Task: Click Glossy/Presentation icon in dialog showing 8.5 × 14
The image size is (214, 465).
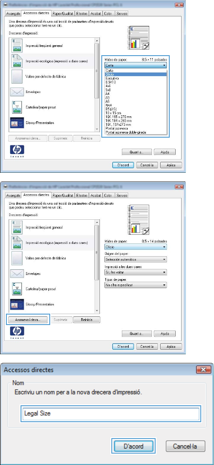Action: click(x=17, y=304)
